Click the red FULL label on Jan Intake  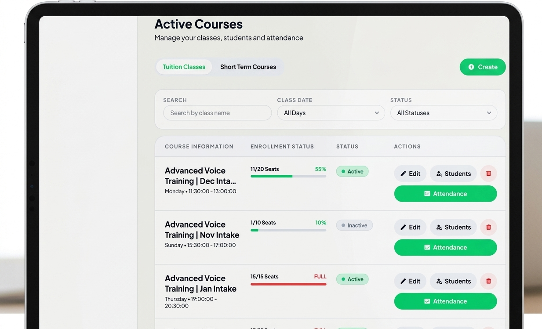(320, 276)
